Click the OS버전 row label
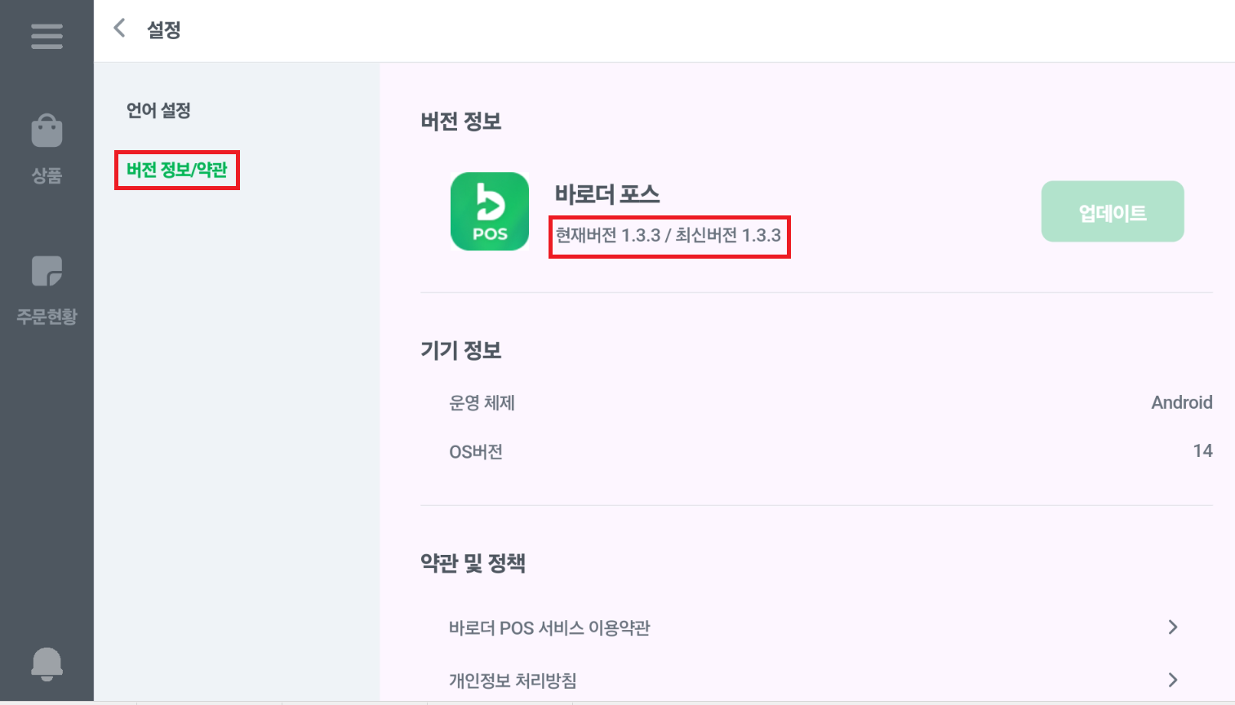 pyautogui.click(x=476, y=452)
